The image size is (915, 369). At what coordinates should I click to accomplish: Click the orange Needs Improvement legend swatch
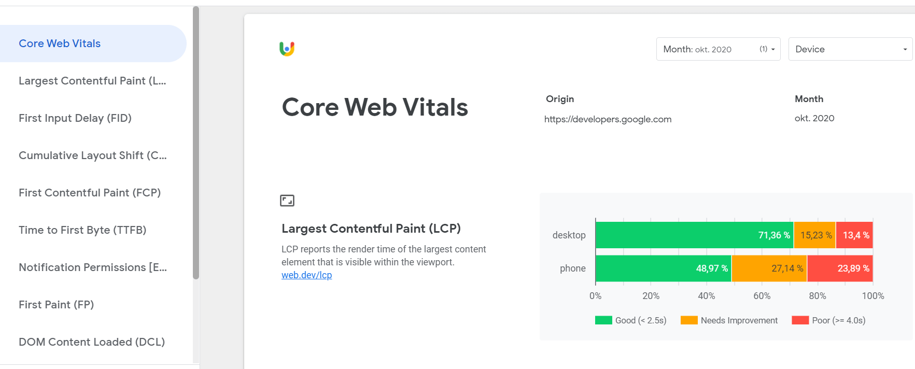689,320
